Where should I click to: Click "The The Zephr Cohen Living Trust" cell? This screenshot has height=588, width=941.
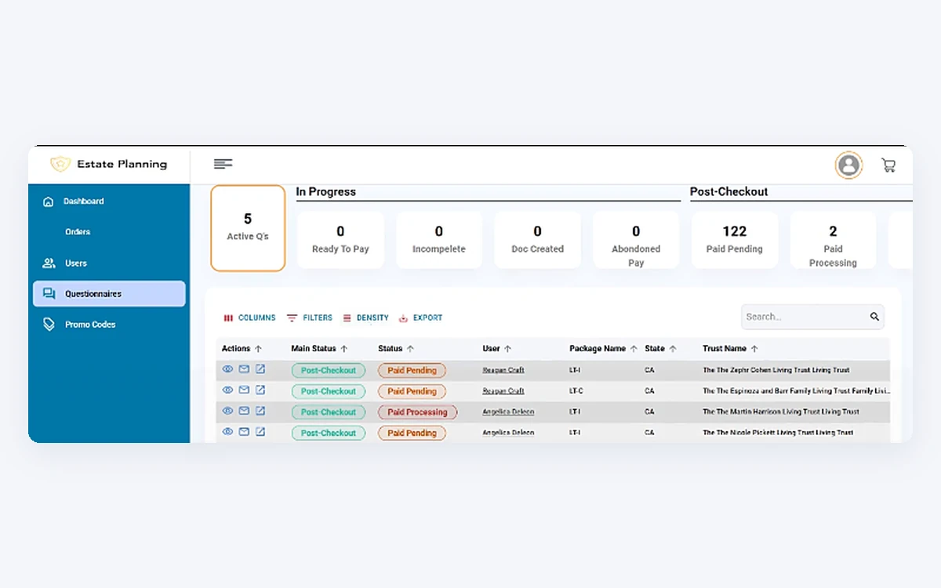click(x=776, y=370)
